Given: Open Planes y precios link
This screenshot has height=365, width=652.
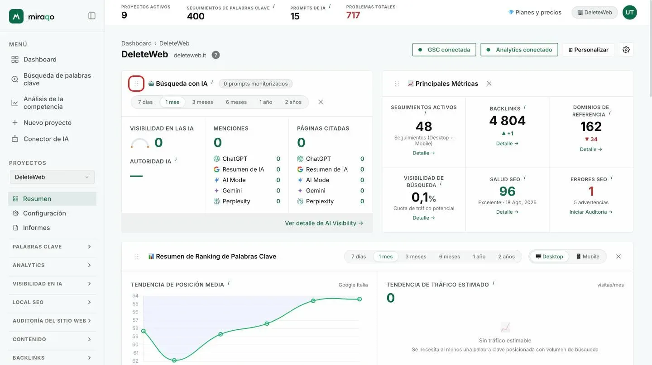Looking at the screenshot, I should point(535,13).
